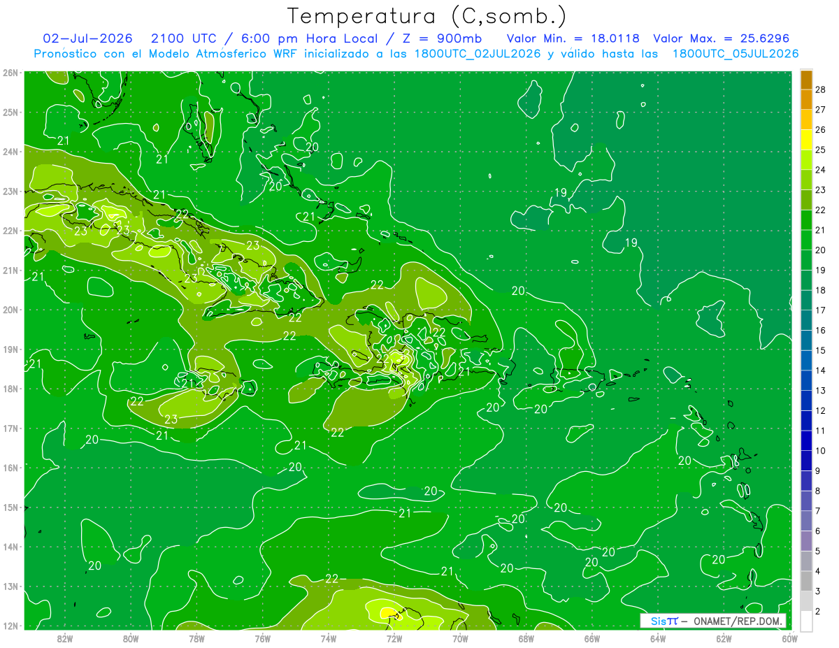Click the title "Temperatura (C,somb.)"
This screenshot has width=839, height=648.
(x=426, y=16)
